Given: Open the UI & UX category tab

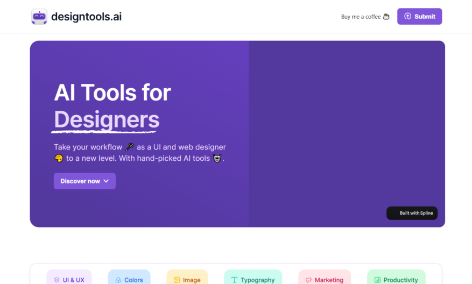Looking at the screenshot, I should click(69, 279).
